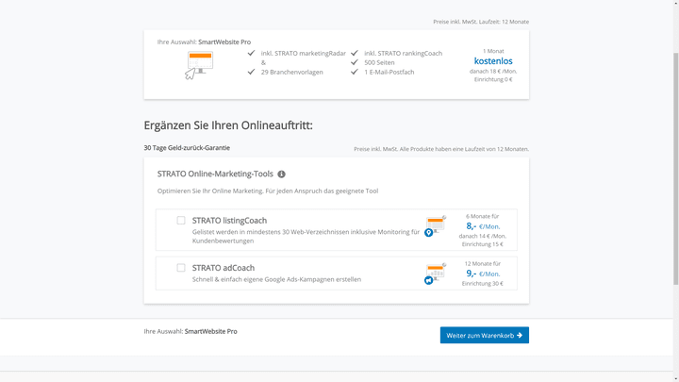Click 'Preise inkl. MwSt. Laufzeit: 12 Monate' note
Screen dimensions: 679x382
click(x=481, y=22)
